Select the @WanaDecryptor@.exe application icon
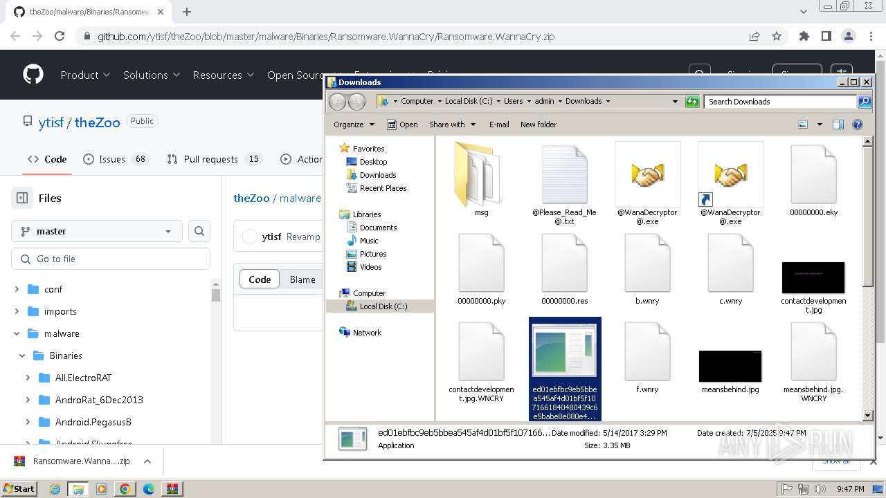Screen dimensions: 886x498 pyautogui.click(x=647, y=174)
